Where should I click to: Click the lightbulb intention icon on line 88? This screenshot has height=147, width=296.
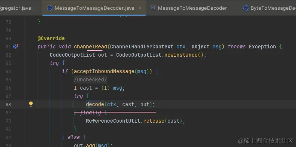pos(31,104)
